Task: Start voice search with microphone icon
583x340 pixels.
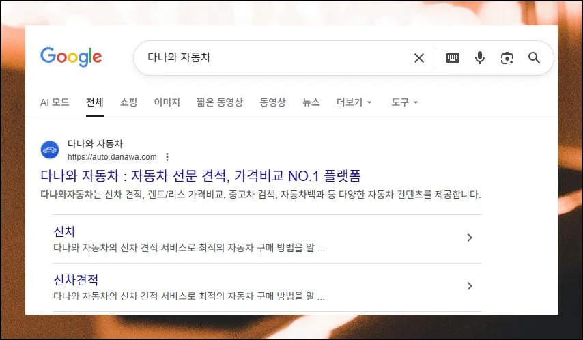Action: [480, 58]
